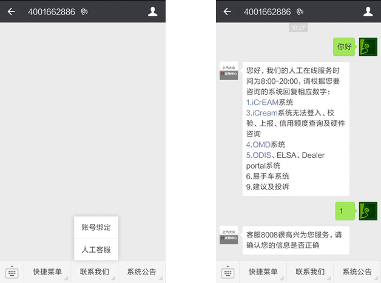Tap the earpiece mode icon in the left header
381x283 pixels.
pos(84,12)
